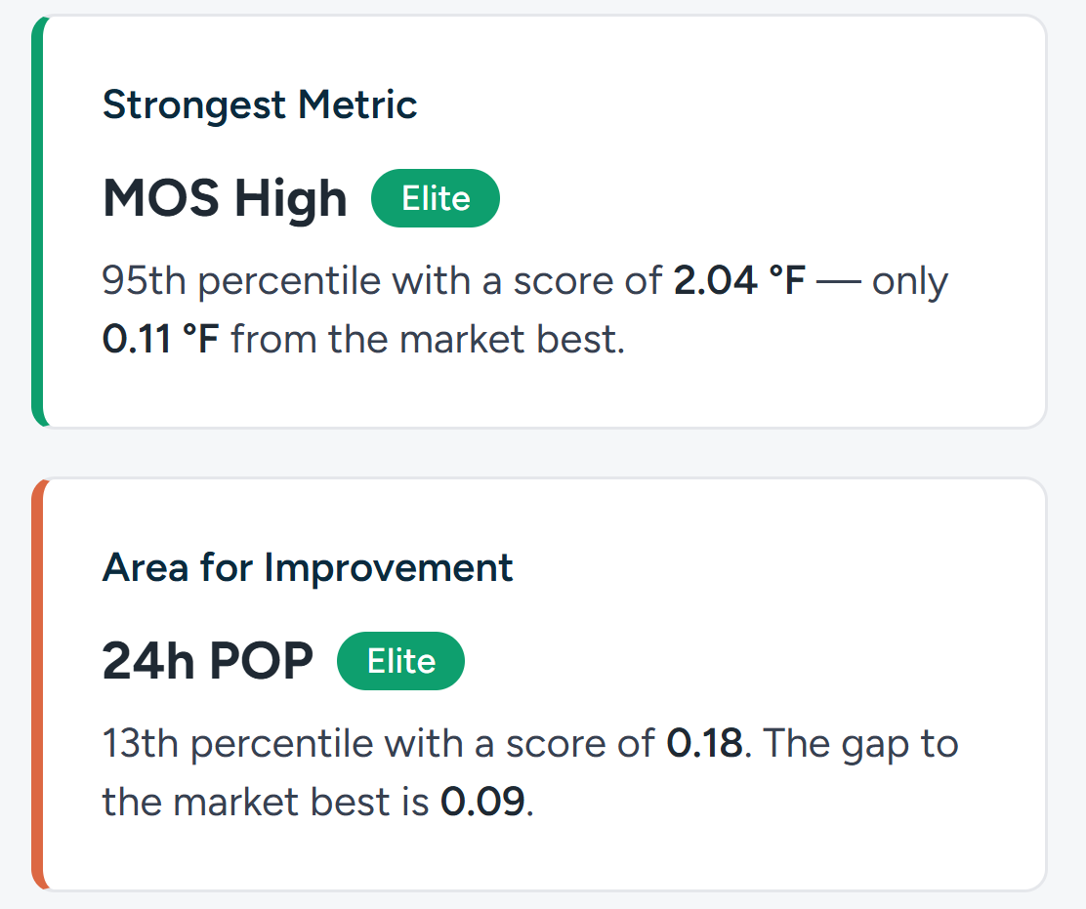This screenshot has height=909, width=1086.
Task: Click the 0.11 °F gap value
Action: [x=160, y=340]
